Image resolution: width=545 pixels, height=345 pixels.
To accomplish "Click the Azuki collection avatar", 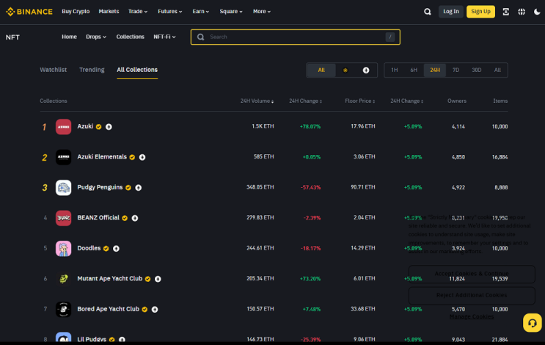I will (63, 126).
